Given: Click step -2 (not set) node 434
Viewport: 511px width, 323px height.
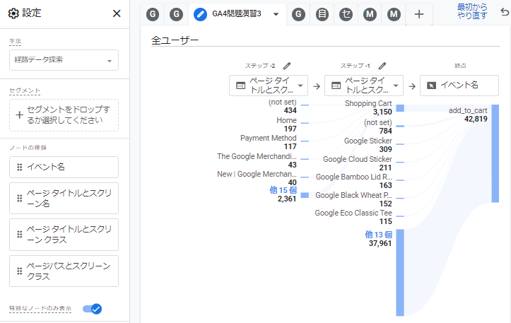Looking at the screenshot, I should coord(283,106).
